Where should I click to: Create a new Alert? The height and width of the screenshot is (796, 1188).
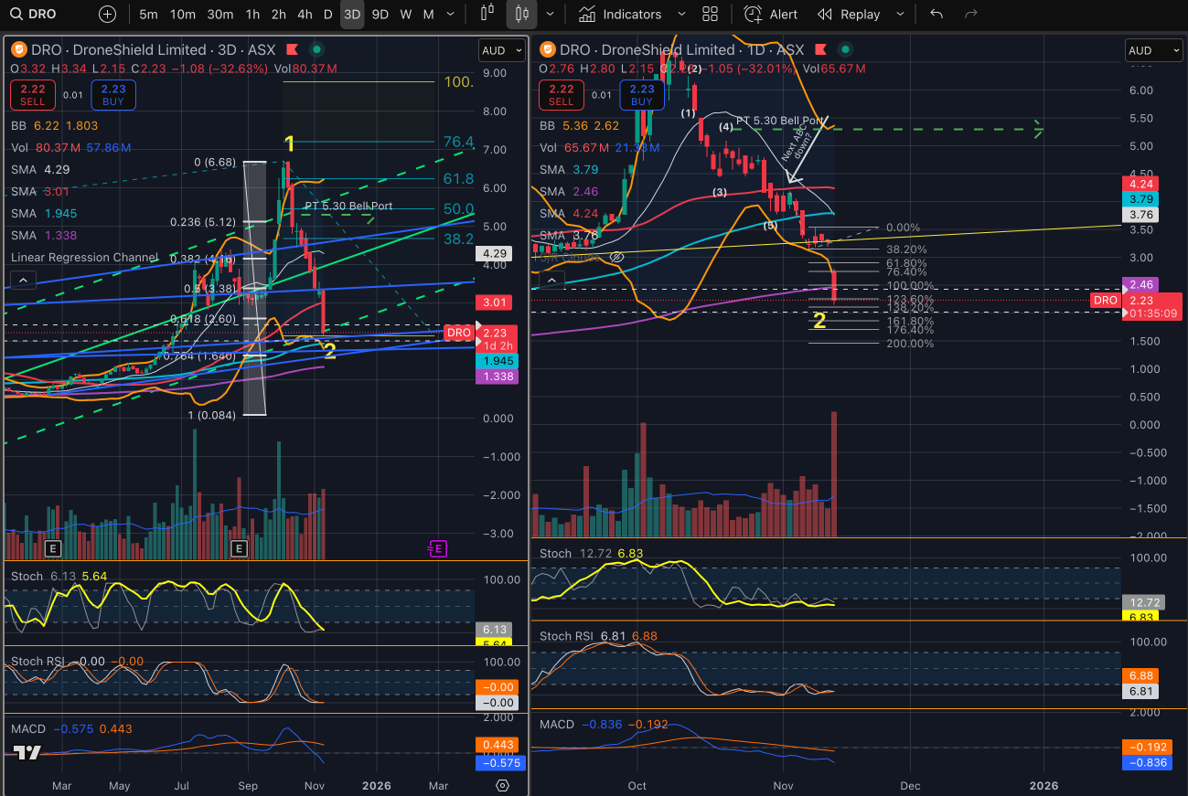coord(771,15)
